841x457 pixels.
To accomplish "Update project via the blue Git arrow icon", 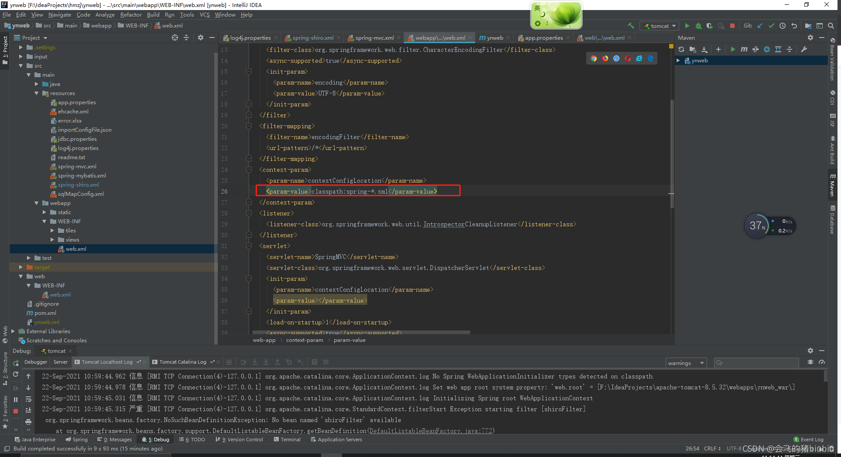I will (760, 25).
